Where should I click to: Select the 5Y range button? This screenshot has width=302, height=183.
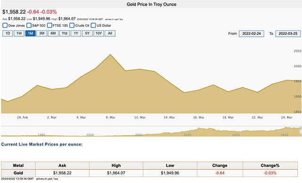point(87,33)
